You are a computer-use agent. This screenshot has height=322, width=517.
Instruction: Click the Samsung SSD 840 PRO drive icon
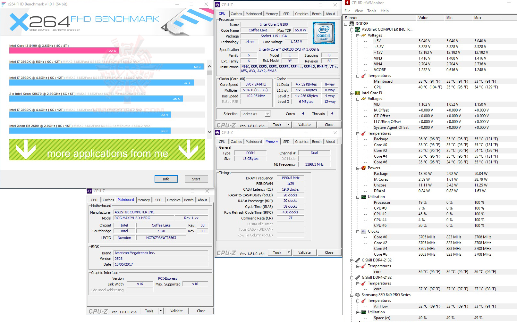tap(358, 295)
